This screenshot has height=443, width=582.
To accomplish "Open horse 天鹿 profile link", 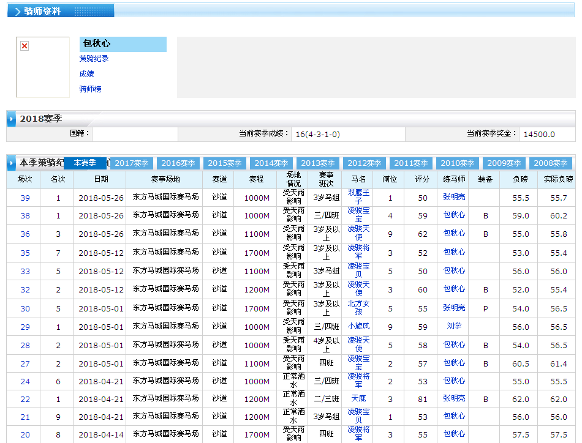I will (x=358, y=398).
